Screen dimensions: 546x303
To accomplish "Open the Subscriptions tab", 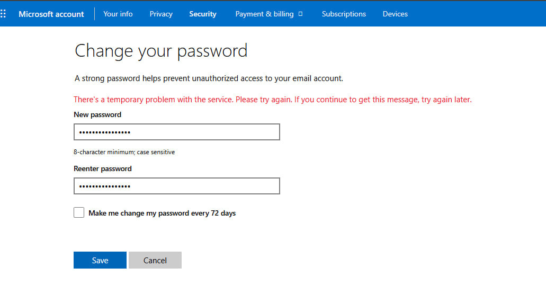I will click(x=344, y=14).
